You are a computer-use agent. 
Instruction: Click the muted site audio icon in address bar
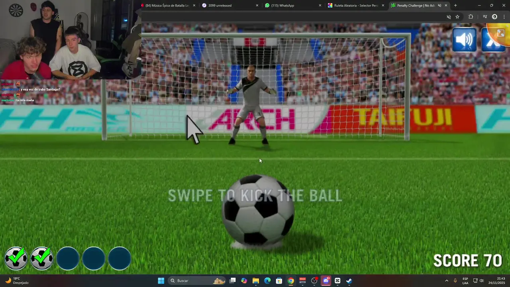click(449, 17)
